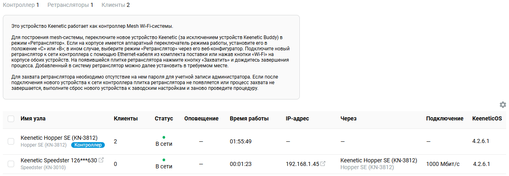Viewport: 509px width, 176px height.
Task: Sort by Клиенты column header
Action: click(x=126, y=118)
